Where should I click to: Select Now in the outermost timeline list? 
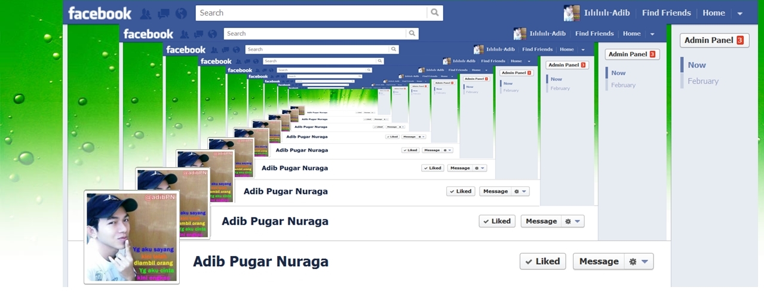pos(697,65)
